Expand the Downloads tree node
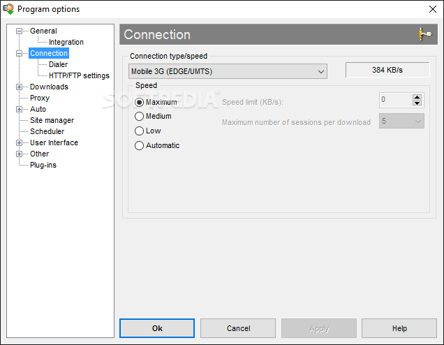The image size is (444, 345). point(20,87)
